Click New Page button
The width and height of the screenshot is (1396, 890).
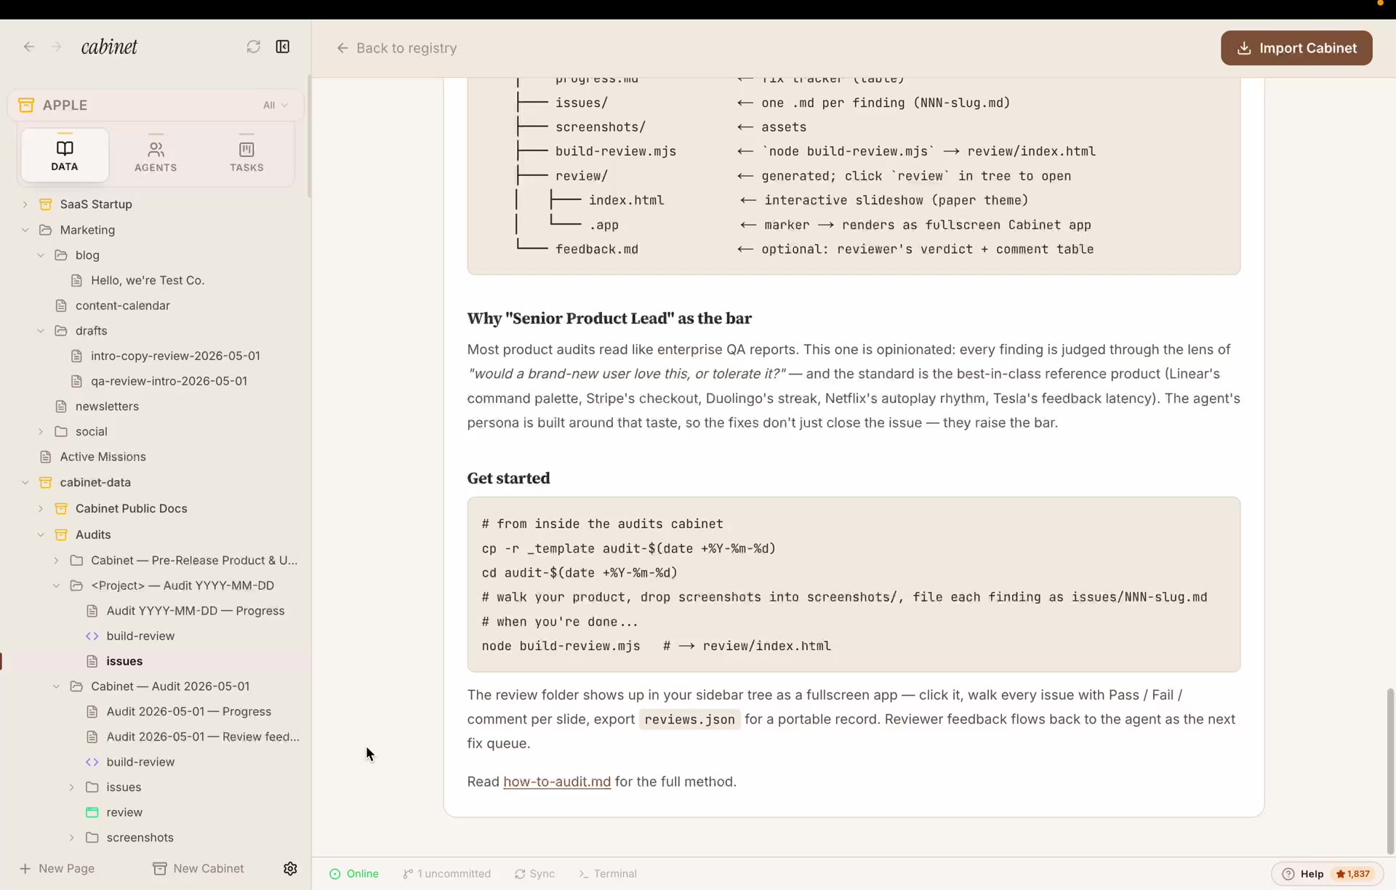[x=57, y=868]
